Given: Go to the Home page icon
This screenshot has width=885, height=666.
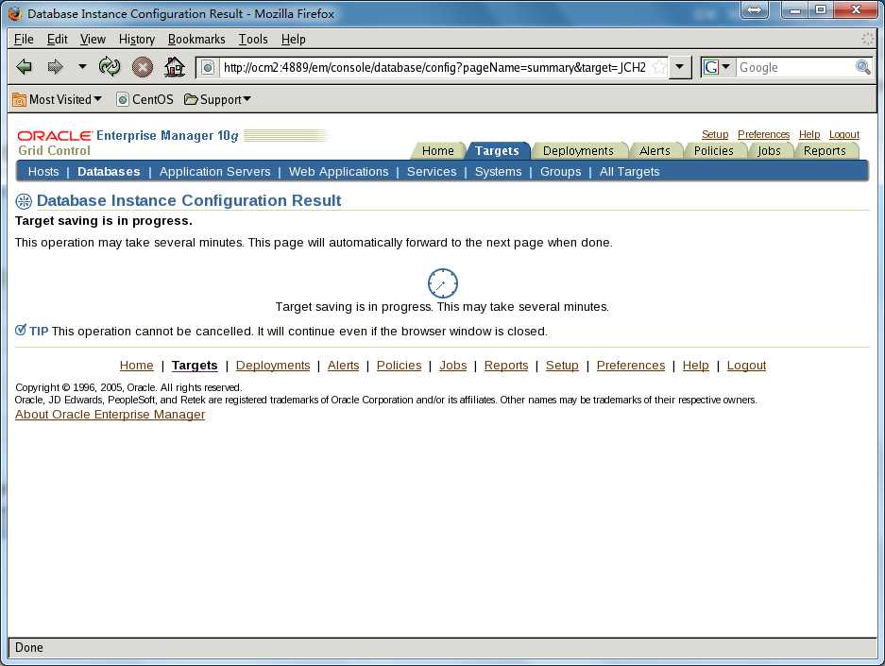Looking at the screenshot, I should (174, 67).
